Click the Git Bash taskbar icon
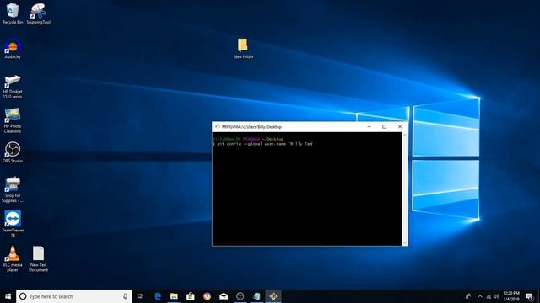This screenshot has width=540, height=303. pyautogui.click(x=273, y=296)
